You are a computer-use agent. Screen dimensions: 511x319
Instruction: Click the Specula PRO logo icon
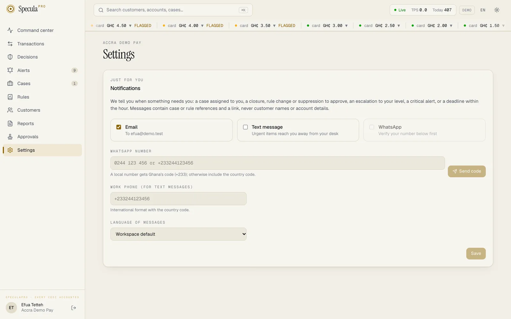tap(11, 9)
